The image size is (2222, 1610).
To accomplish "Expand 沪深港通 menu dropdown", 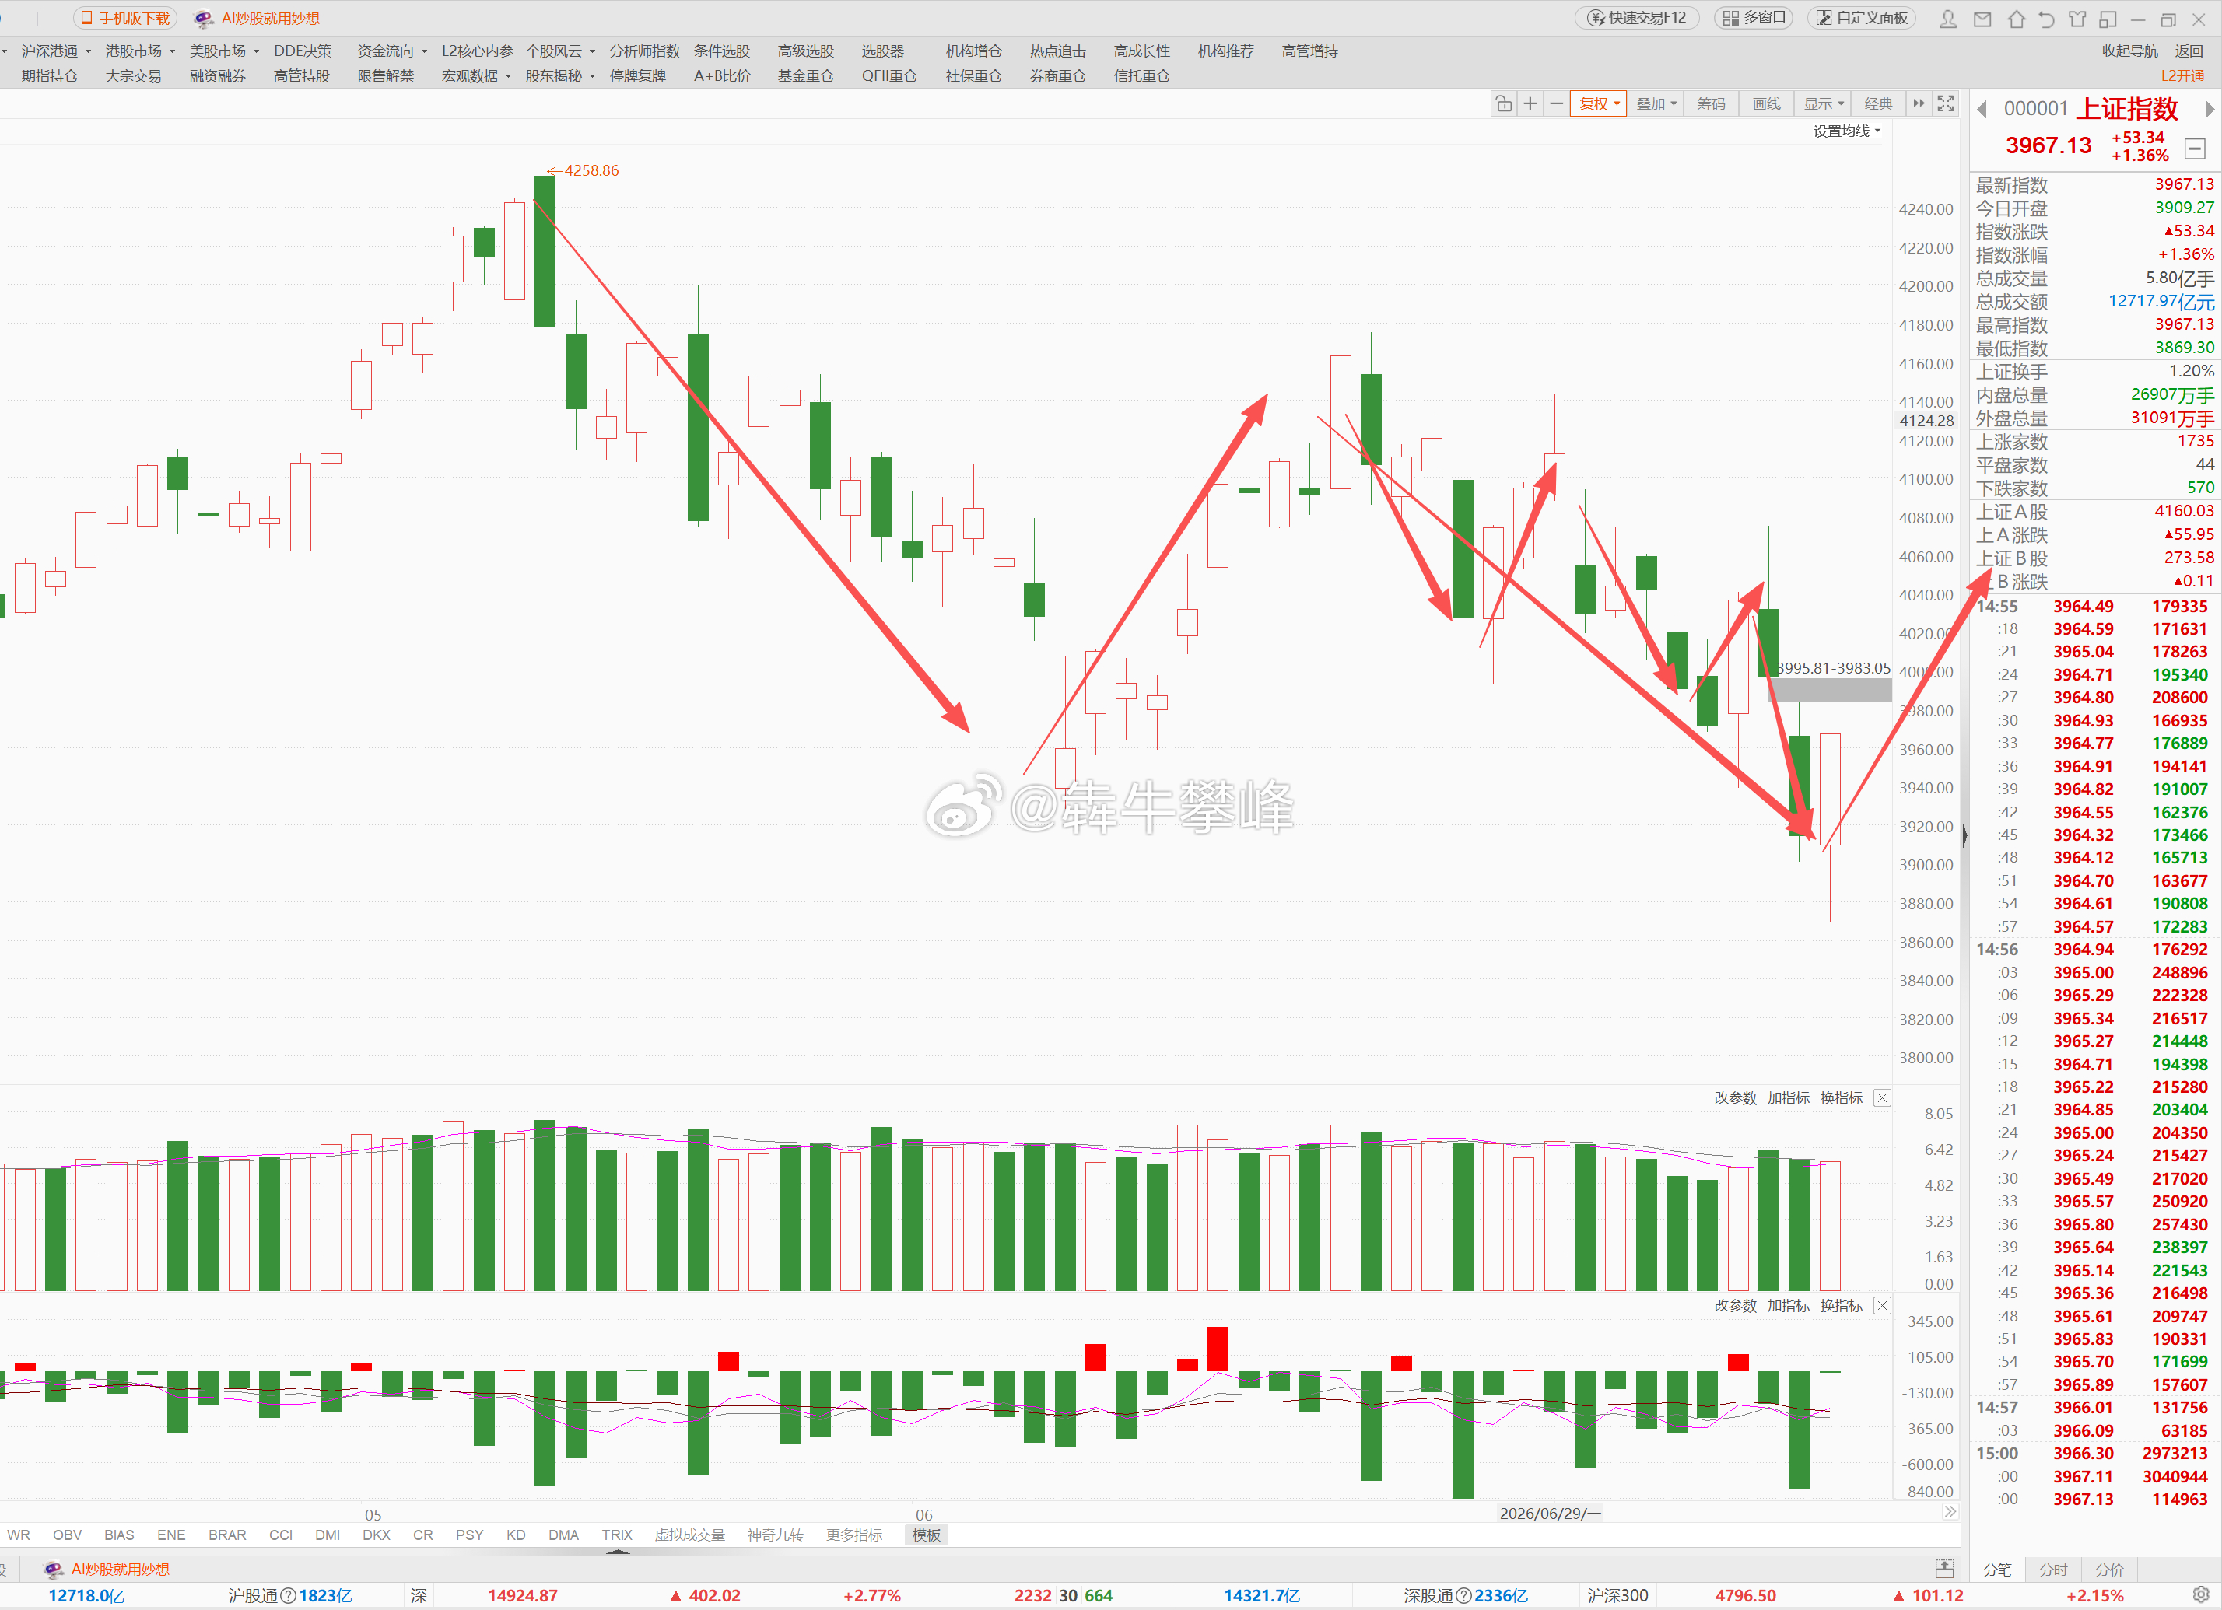I will [x=56, y=51].
